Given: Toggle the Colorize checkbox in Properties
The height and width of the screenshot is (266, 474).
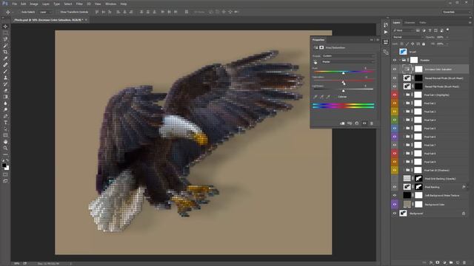Looking at the screenshot, I should (335, 97).
